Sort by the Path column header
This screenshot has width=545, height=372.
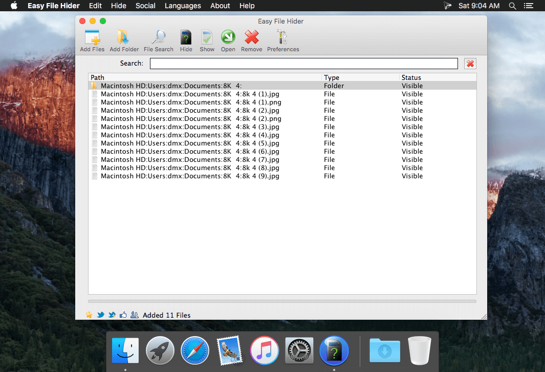(205, 77)
